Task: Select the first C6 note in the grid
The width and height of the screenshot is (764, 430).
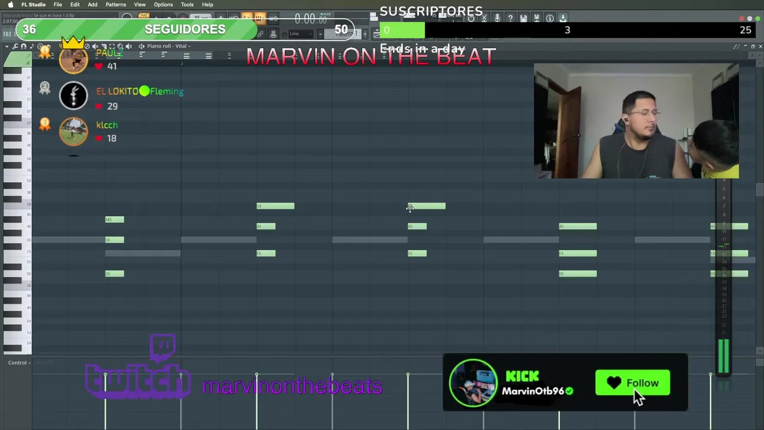Action: pyautogui.click(x=275, y=206)
